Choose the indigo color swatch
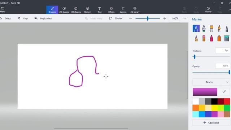This screenshot has width=231, height=130. [208, 114]
